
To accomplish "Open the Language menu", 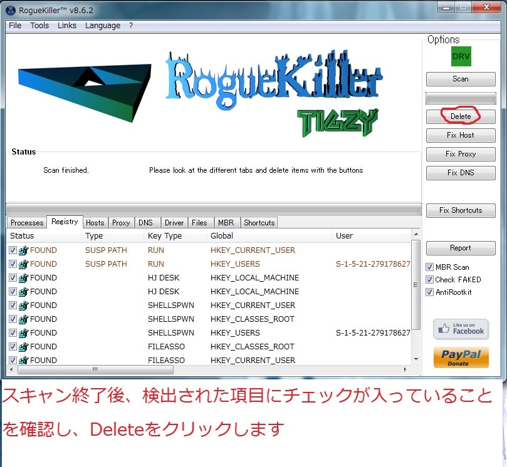I will pos(103,26).
